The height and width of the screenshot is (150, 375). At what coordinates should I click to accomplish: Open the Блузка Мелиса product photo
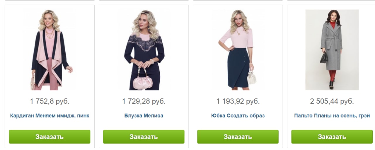pos(144,50)
